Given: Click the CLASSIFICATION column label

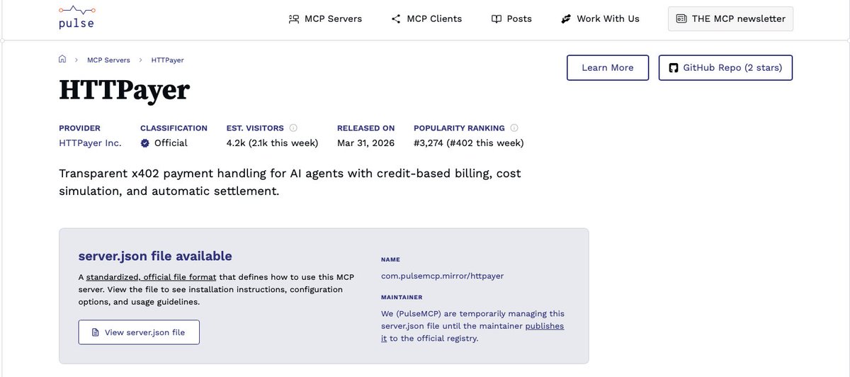Looking at the screenshot, I should click(x=174, y=128).
